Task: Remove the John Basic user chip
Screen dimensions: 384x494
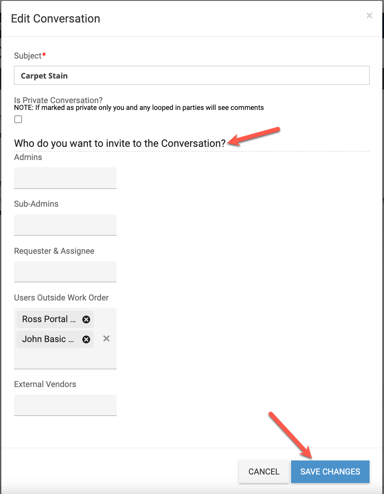Action: point(86,340)
